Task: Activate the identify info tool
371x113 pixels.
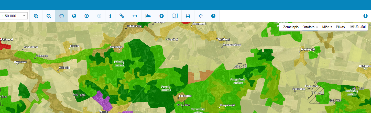Action: 110,16
